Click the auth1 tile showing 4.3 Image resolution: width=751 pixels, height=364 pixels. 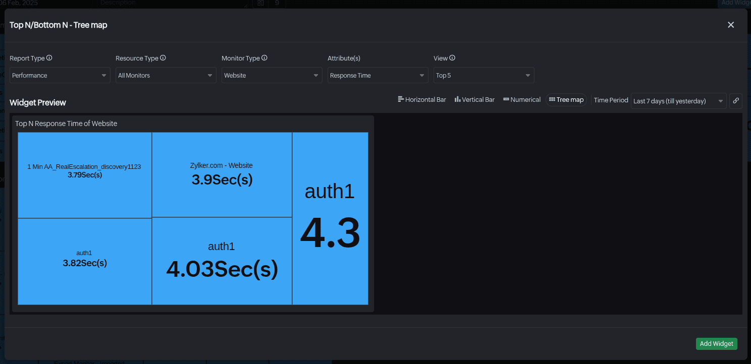coord(330,219)
